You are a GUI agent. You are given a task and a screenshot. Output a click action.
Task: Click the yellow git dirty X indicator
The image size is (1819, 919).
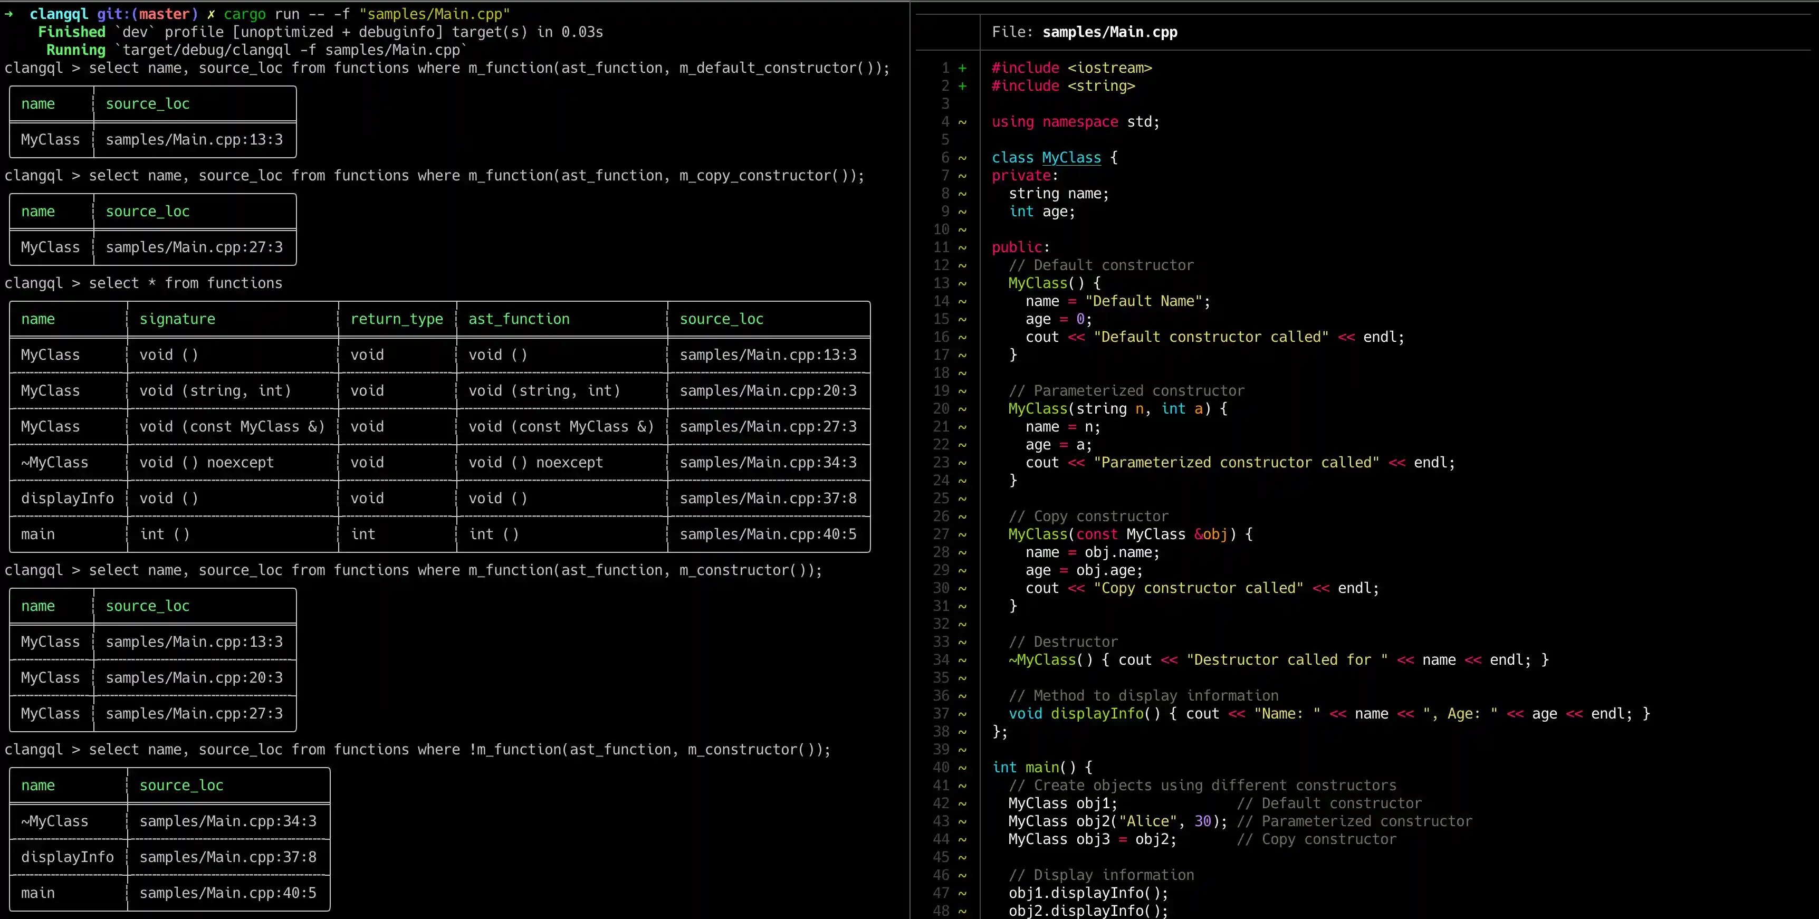210,14
